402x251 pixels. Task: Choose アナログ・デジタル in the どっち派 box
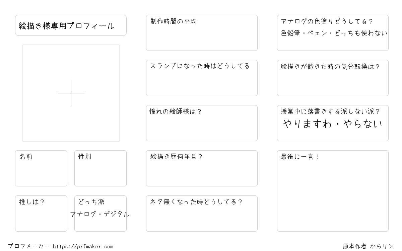click(100, 214)
